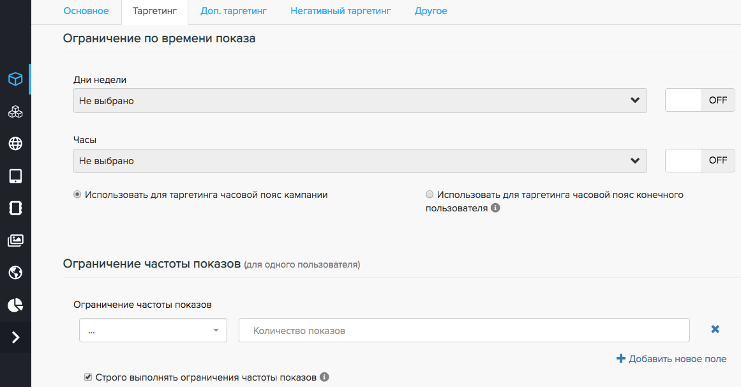This screenshot has height=387, width=741.
Task: Open the tablet icon in sidebar
Action: 15,176
